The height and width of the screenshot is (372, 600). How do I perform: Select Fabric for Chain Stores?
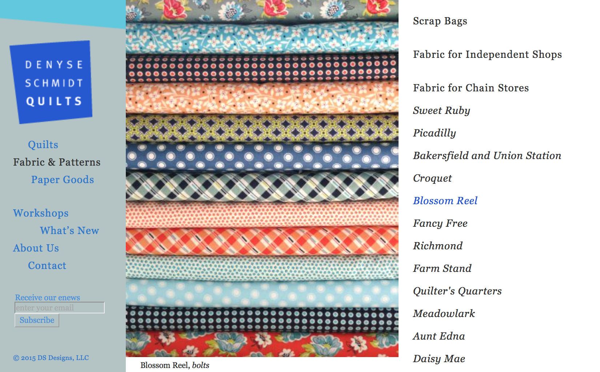coord(471,88)
